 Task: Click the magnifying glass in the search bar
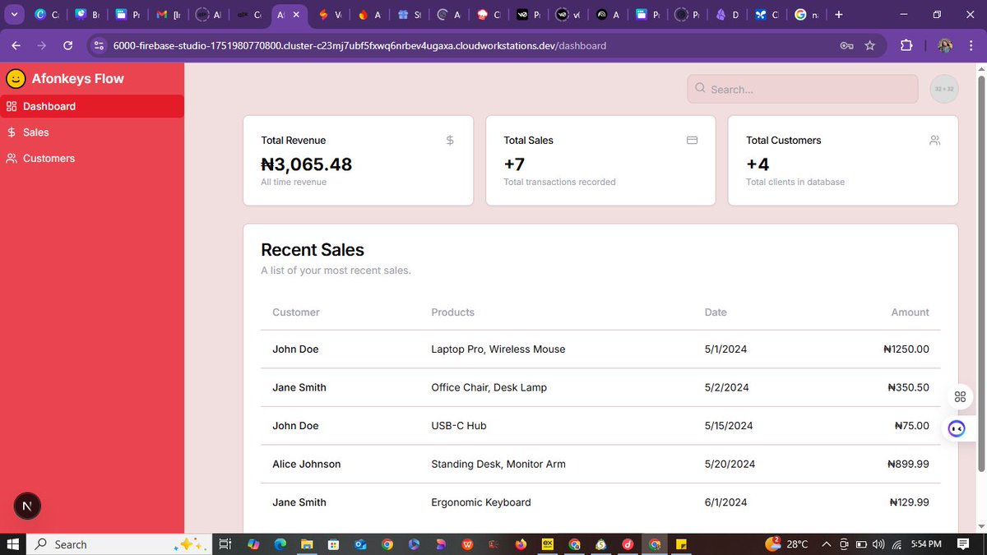(x=699, y=88)
